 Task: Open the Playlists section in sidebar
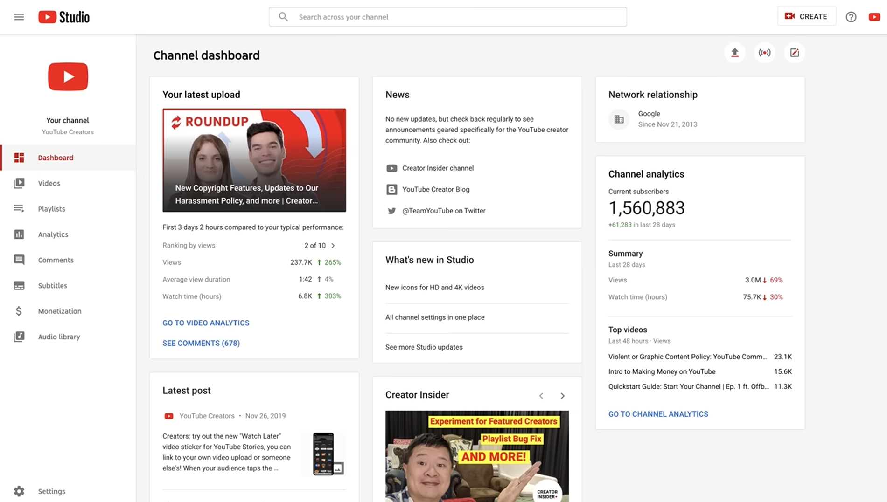click(51, 209)
